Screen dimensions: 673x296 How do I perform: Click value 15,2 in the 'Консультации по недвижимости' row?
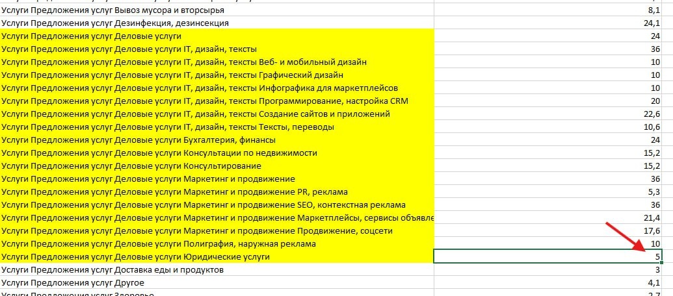548,153
